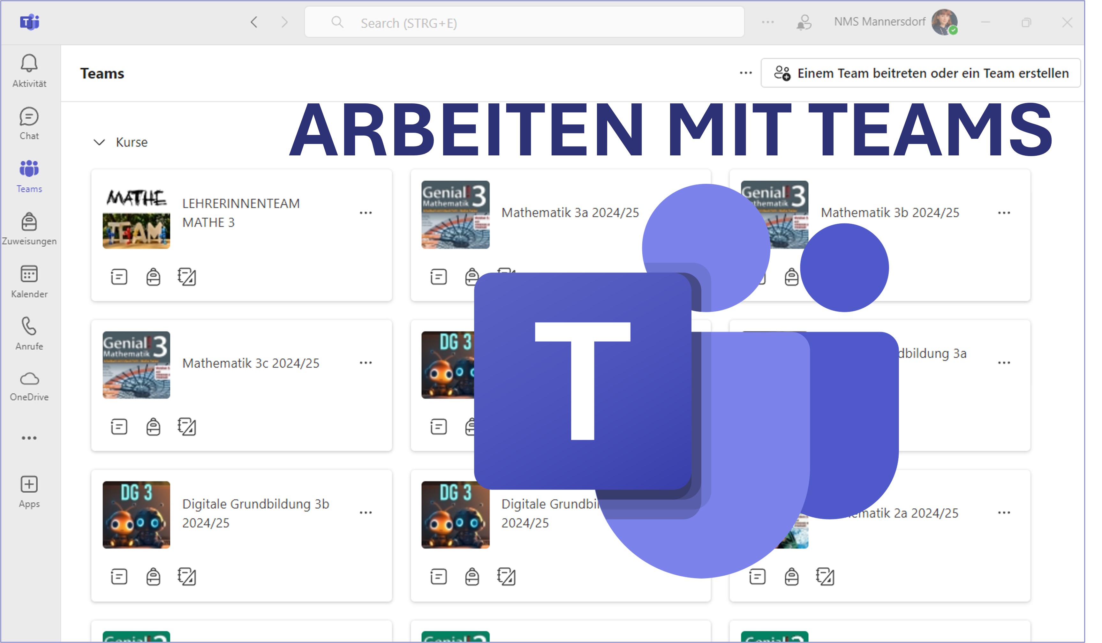Open more options for Mathematik 2a 2024/25
1102x643 pixels.
click(1004, 513)
